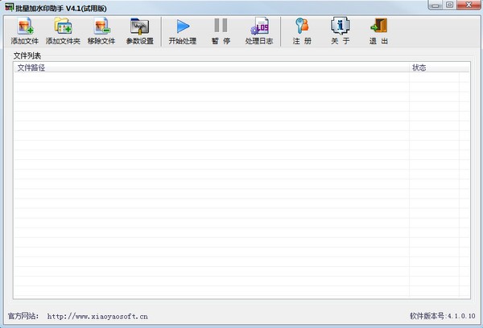
Task: Open the 处理日志 (Processing Log) icon
Action: (x=256, y=30)
